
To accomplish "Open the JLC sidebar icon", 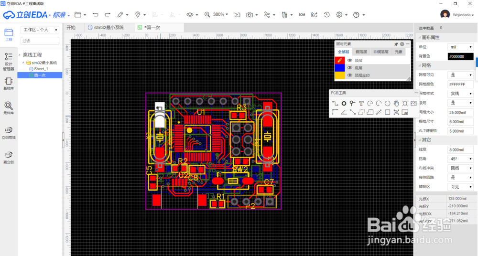I will coord(9,158).
